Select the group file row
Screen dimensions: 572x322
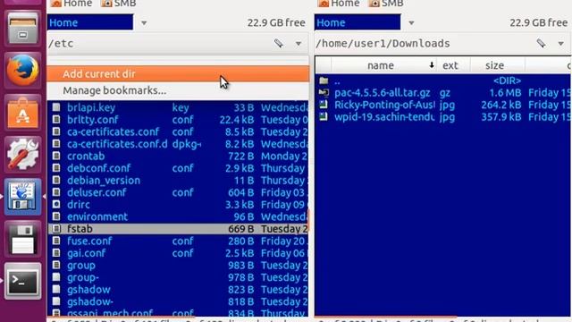click(178, 266)
